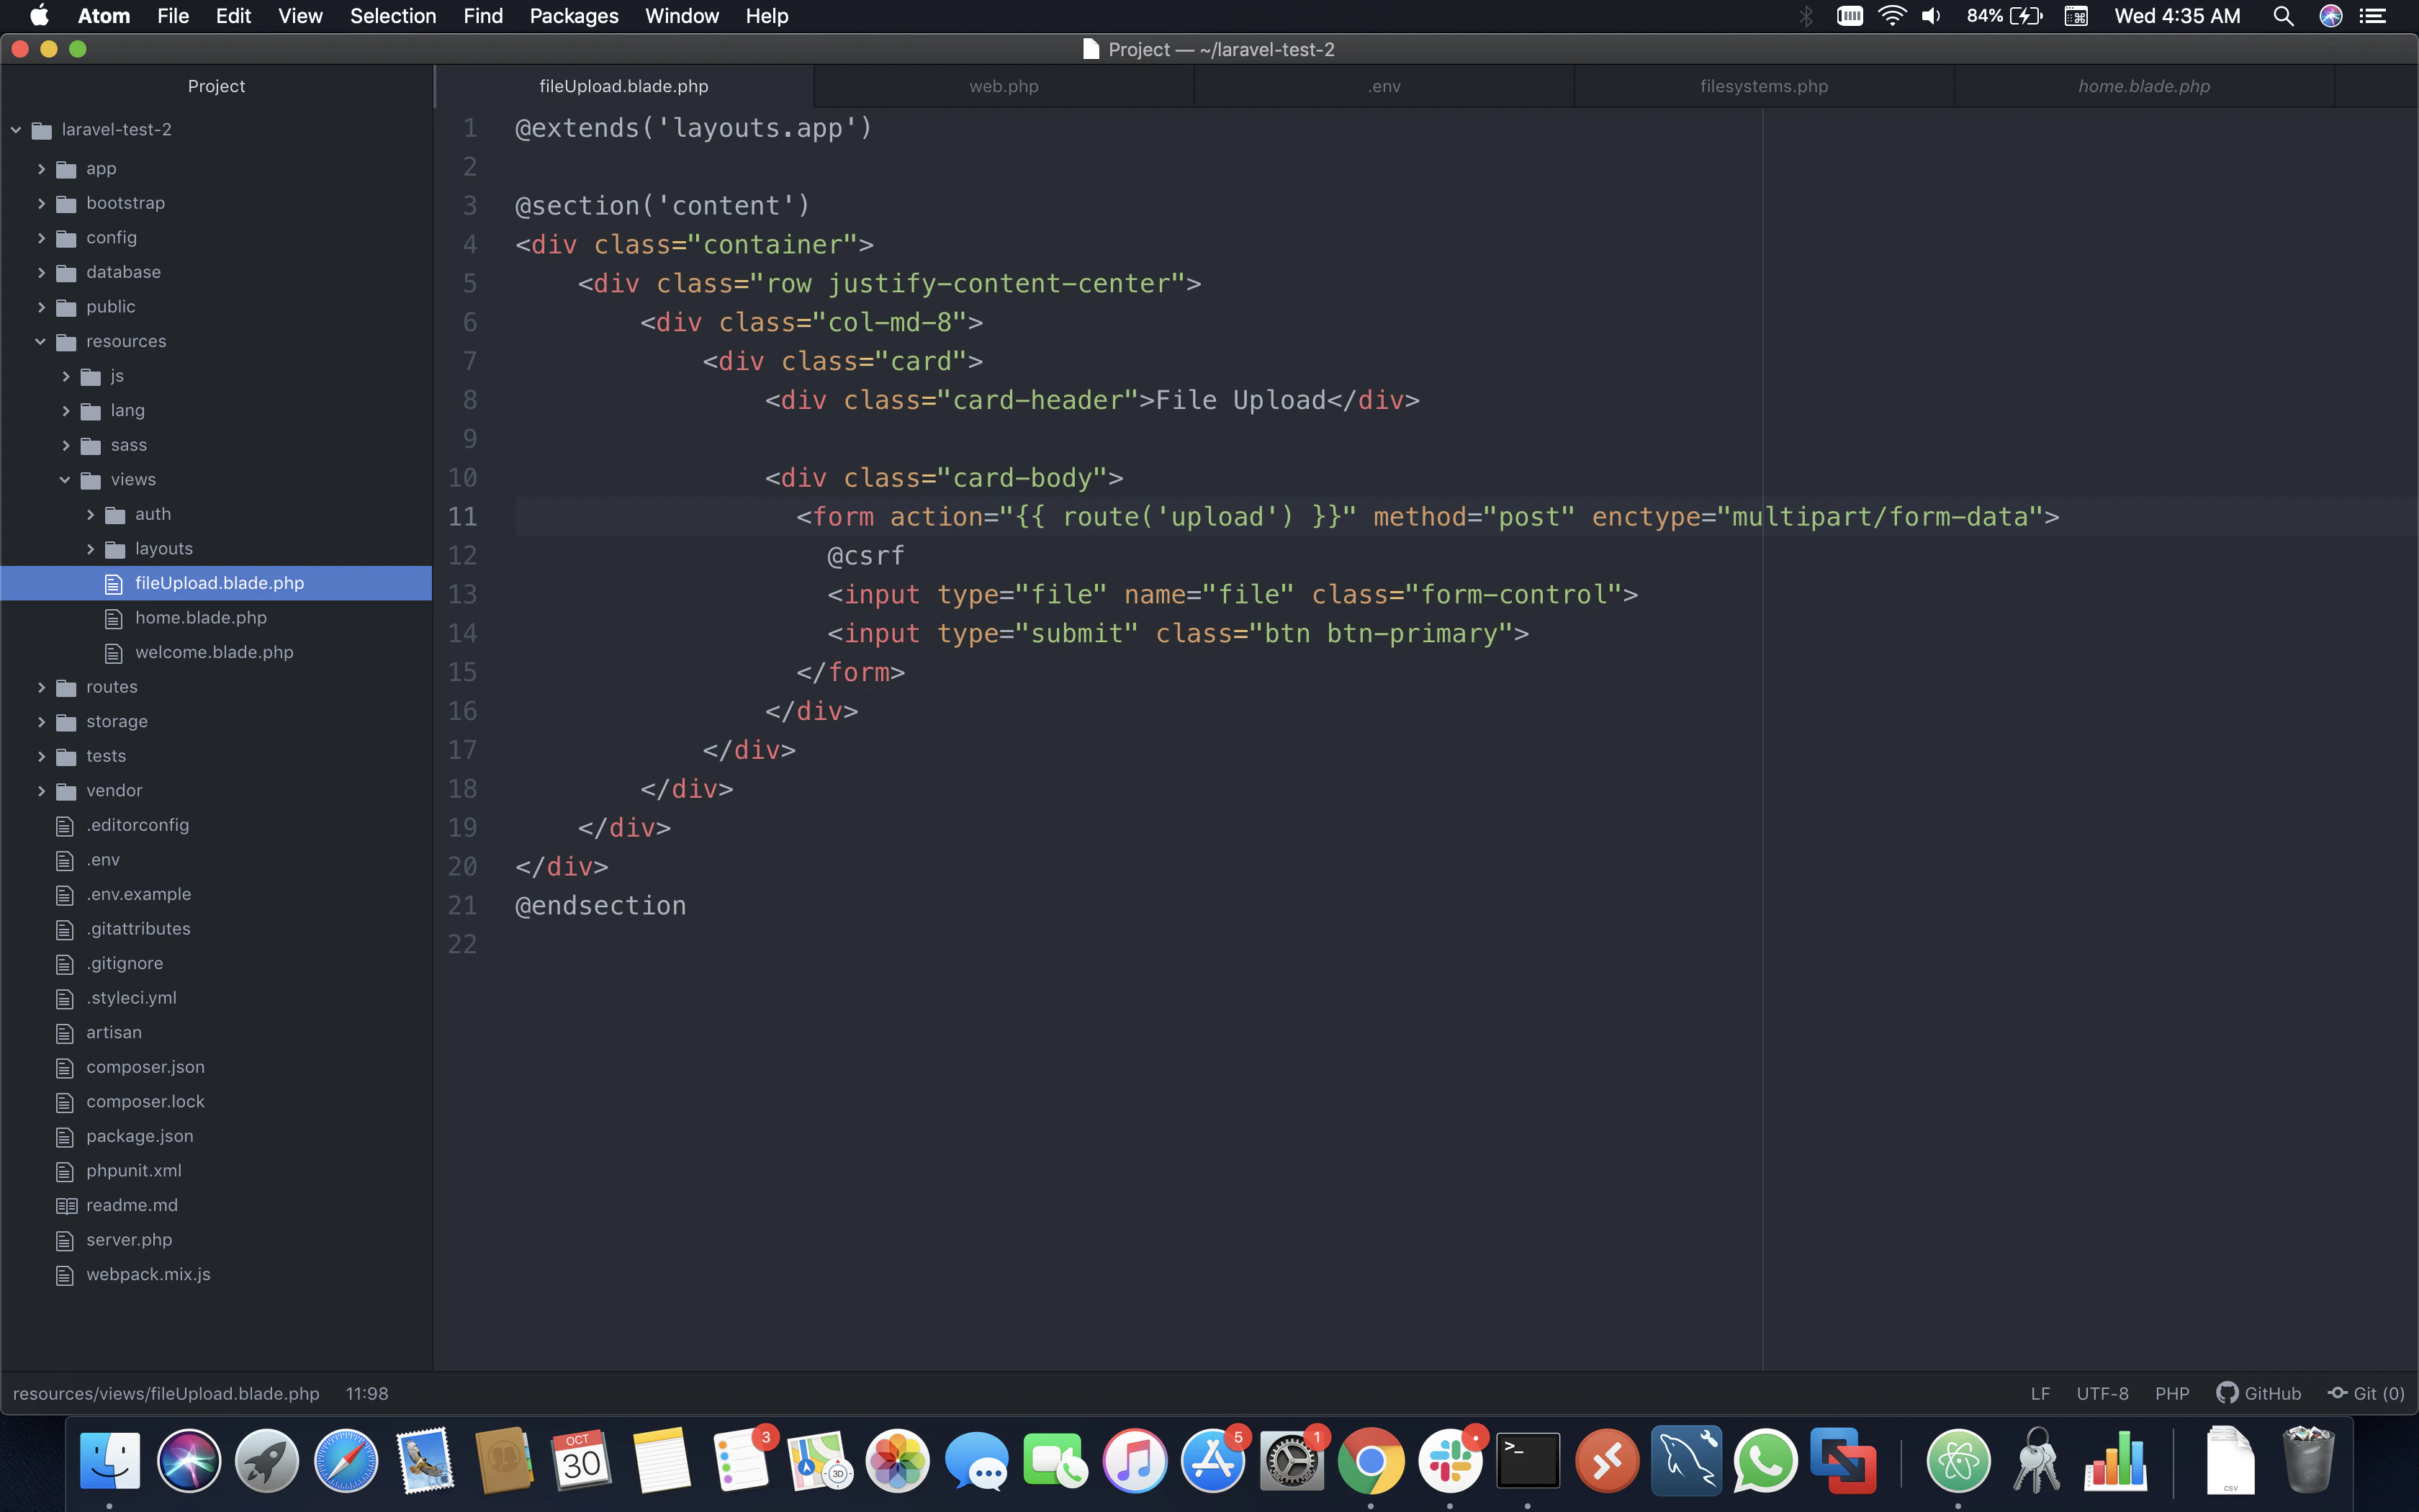The width and height of the screenshot is (2419, 1512).
Task: Click PHP grammar selector in status bar
Action: point(2172,1393)
